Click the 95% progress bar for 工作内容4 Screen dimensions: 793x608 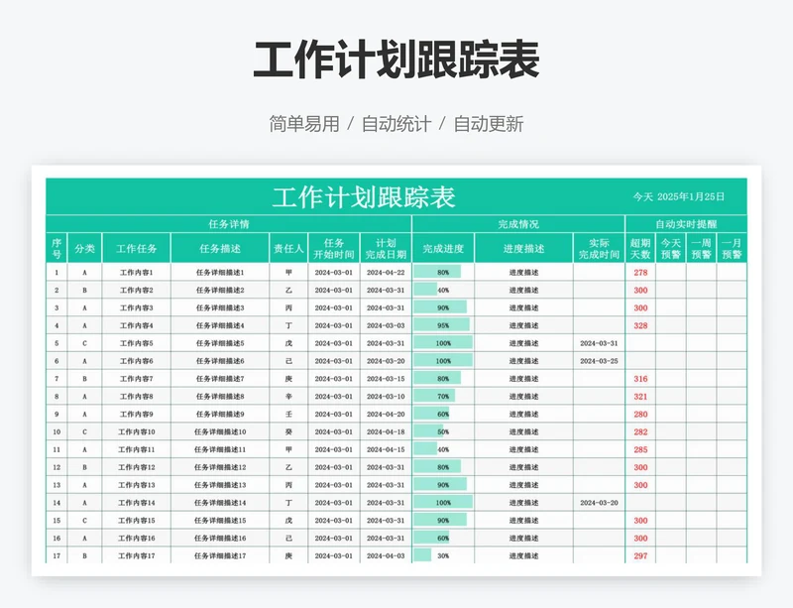click(x=441, y=325)
